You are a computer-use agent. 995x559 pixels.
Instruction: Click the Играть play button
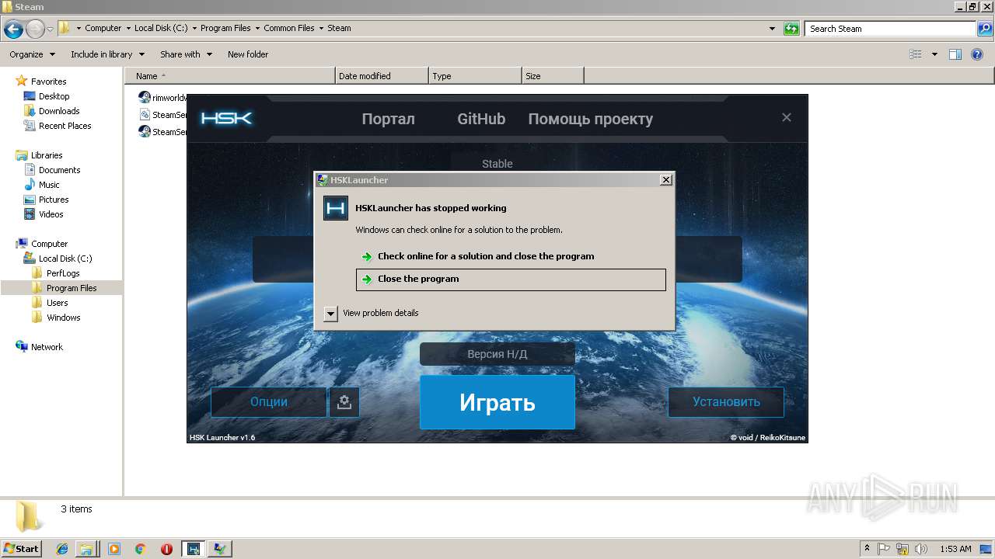click(x=497, y=402)
